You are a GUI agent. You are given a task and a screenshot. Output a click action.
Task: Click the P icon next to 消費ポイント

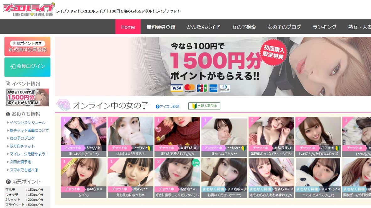tap(8, 182)
